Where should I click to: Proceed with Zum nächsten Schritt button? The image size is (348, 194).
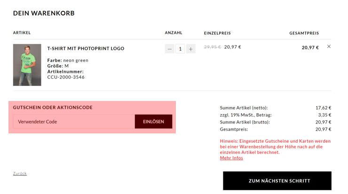tap(277, 181)
